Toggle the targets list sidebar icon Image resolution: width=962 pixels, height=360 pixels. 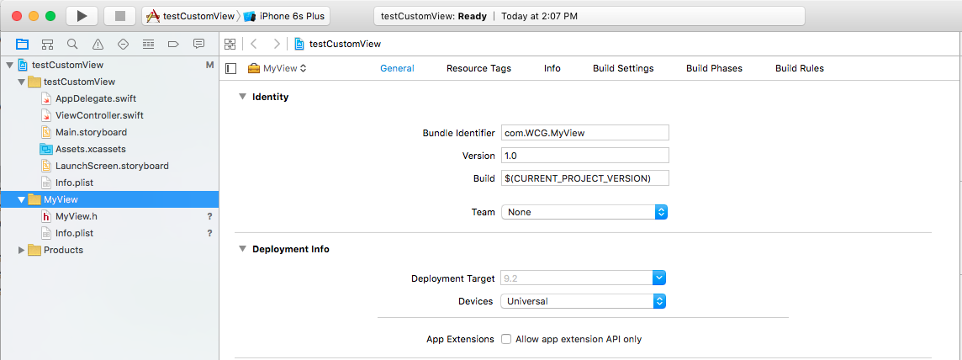pos(231,68)
